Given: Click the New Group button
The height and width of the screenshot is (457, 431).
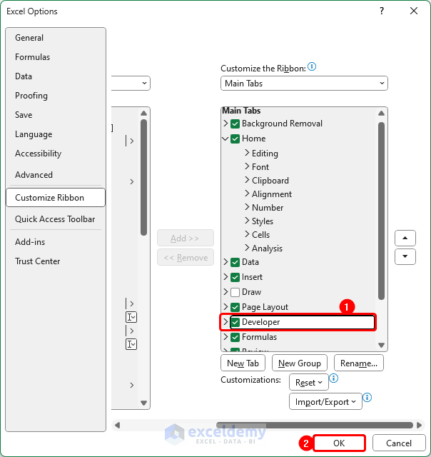Looking at the screenshot, I should coord(300,363).
